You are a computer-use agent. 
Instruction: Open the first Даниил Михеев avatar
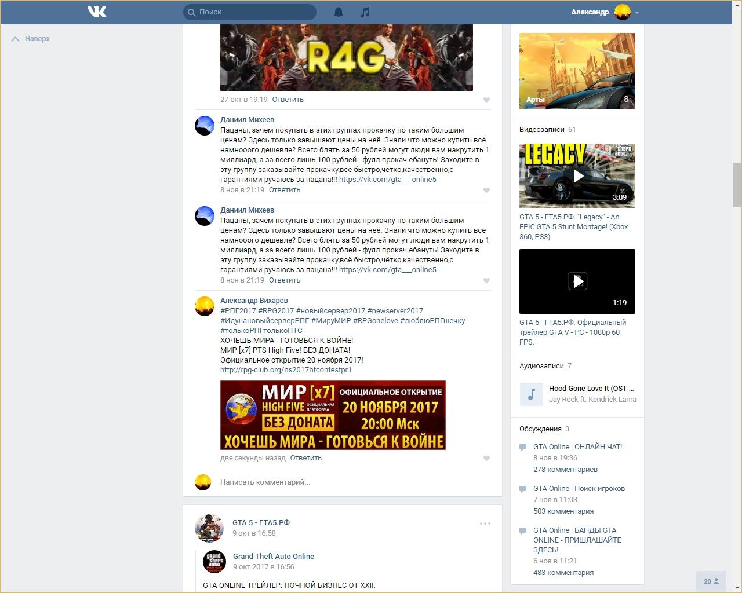pos(205,126)
